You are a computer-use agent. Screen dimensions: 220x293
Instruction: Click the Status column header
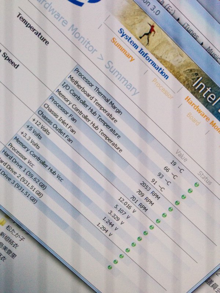[x=205, y=178]
